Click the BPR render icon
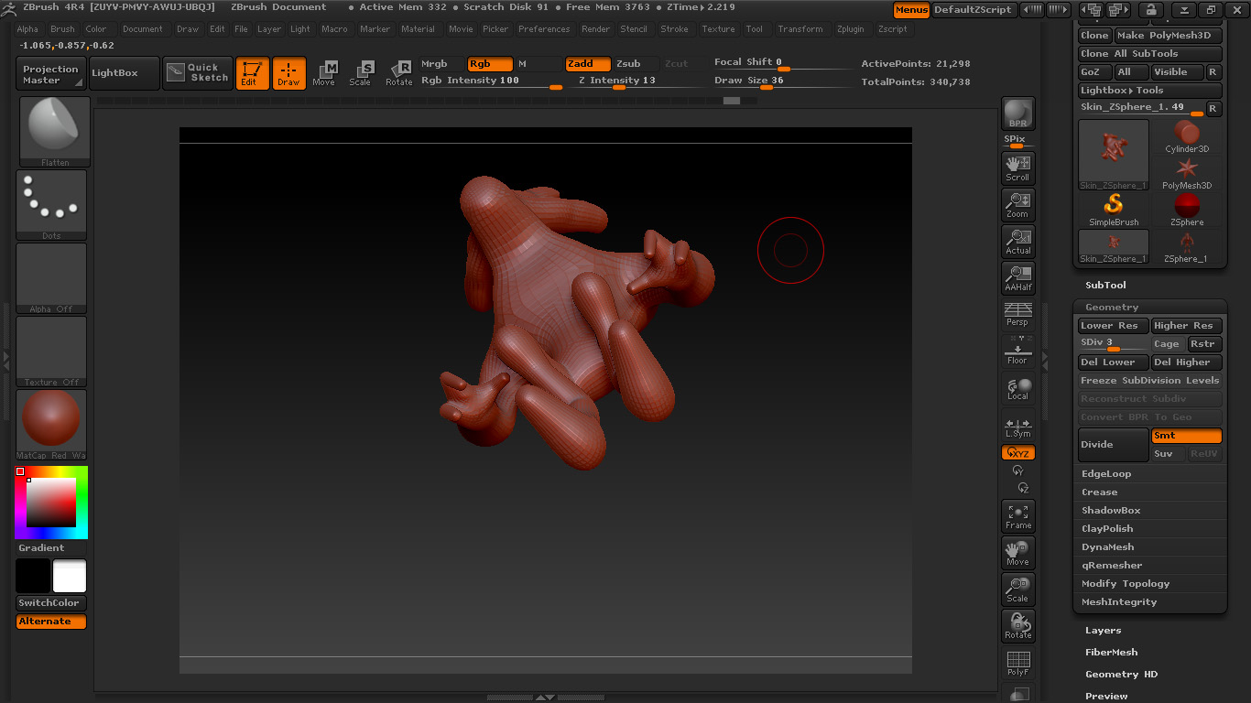The image size is (1251, 703). point(1017,114)
